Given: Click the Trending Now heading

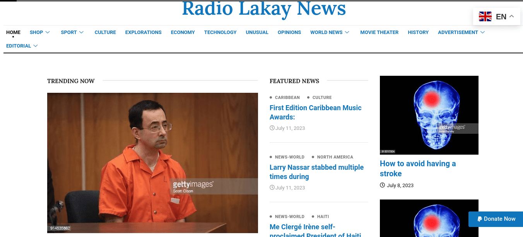Looking at the screenshot, I should point(71,81).
